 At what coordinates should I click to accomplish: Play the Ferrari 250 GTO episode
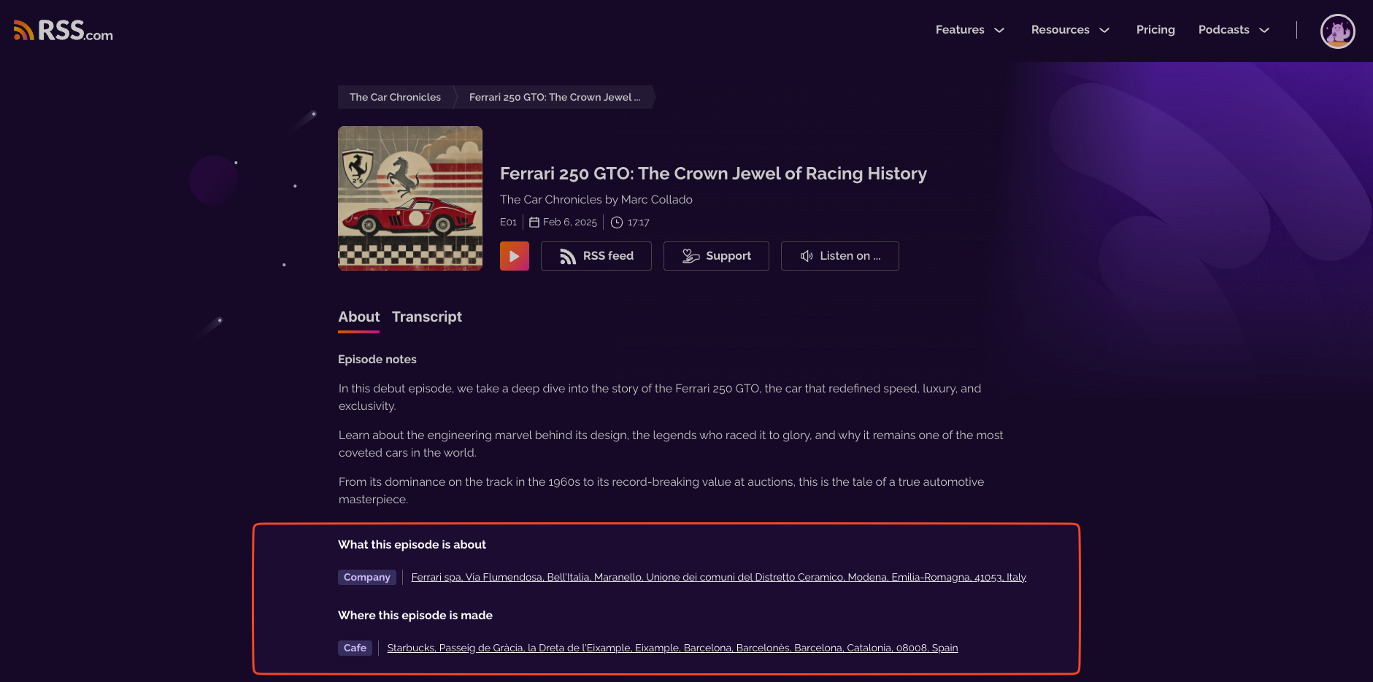[x=515, y=256]
